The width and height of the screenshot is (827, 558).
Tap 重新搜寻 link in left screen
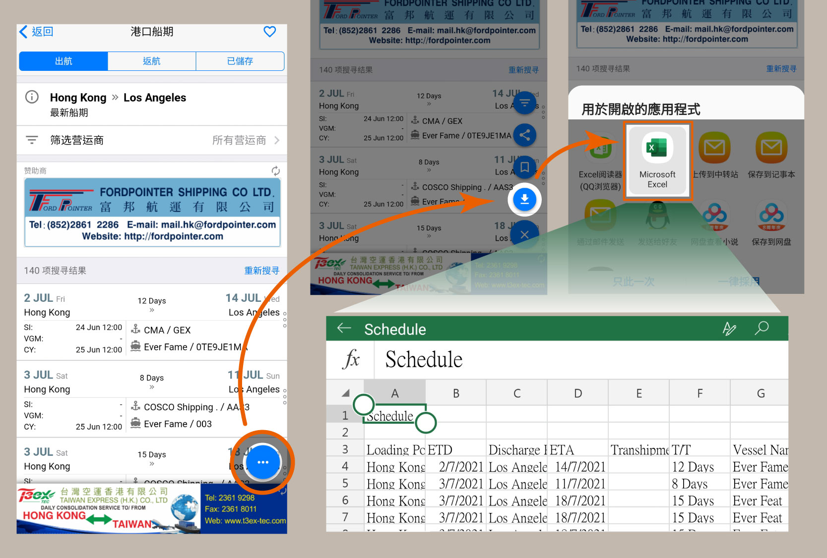(x=261, y=271)
